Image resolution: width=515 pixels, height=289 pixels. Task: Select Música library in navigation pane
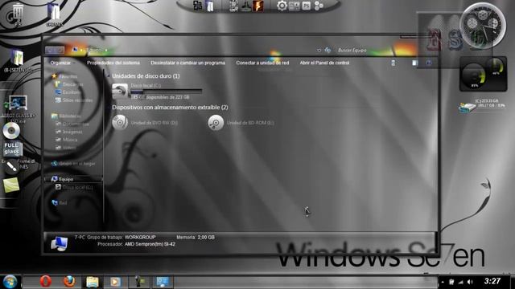tap(66, 140)
